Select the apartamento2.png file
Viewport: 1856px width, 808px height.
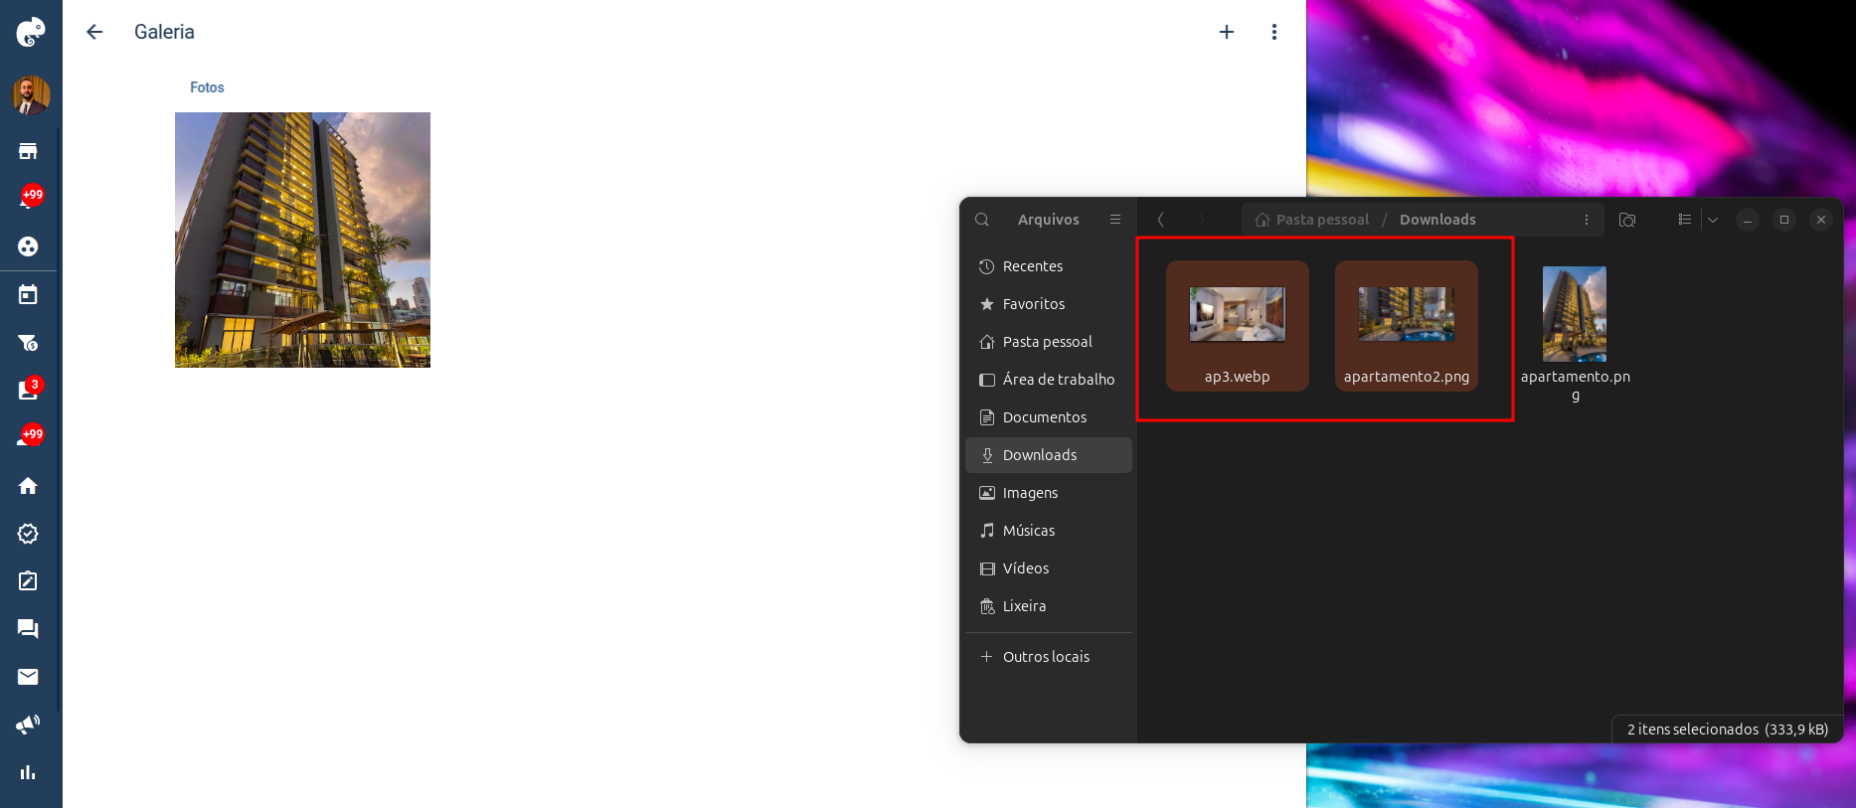coord(1407,326)
